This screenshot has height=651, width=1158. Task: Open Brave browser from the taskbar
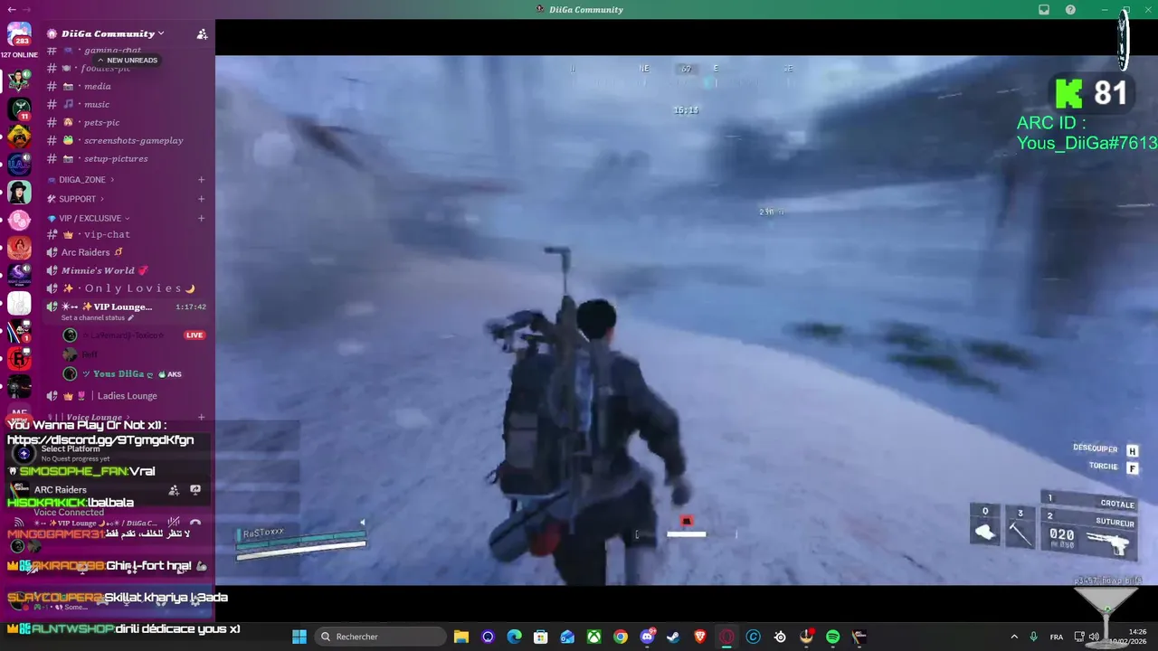pyautogui.click(x=700, y=637)
